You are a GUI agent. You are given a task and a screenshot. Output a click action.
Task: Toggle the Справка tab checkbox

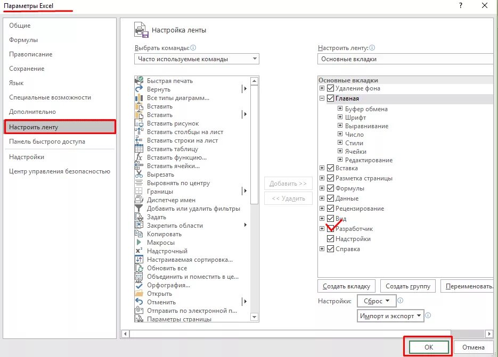pyautogui.click(x=330, y=249)
